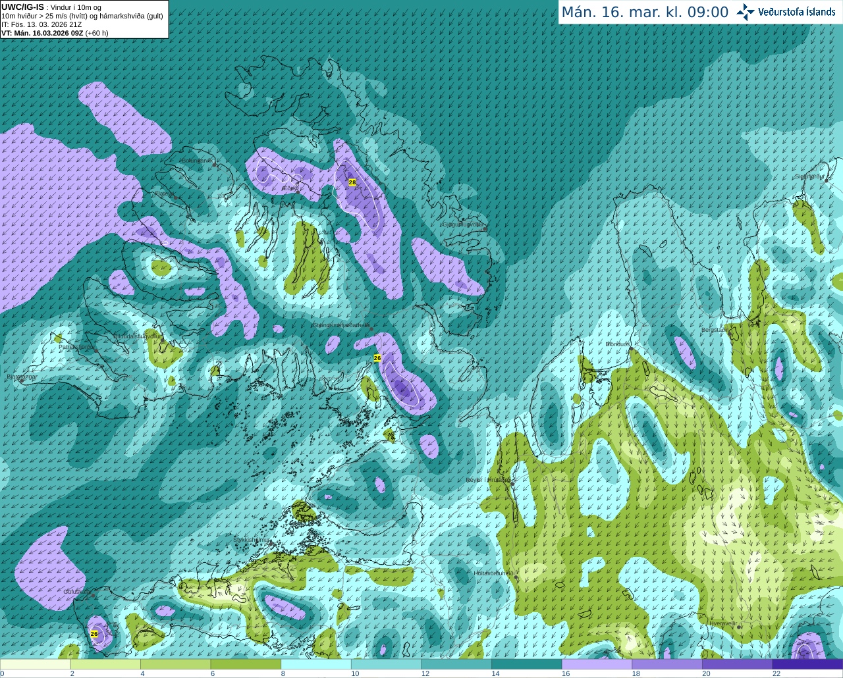Click the 'UWC/IG-IS : Vindur í 10m og' title line
The height and width of the screenshot is (678, 843).
click(51, 7)
